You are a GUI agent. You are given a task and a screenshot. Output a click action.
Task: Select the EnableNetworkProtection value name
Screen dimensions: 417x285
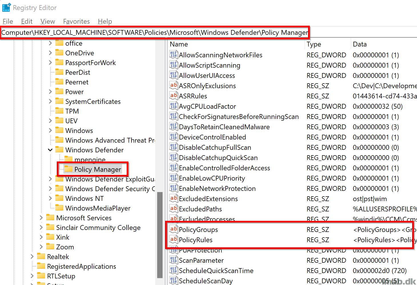(x=217, y=189)
